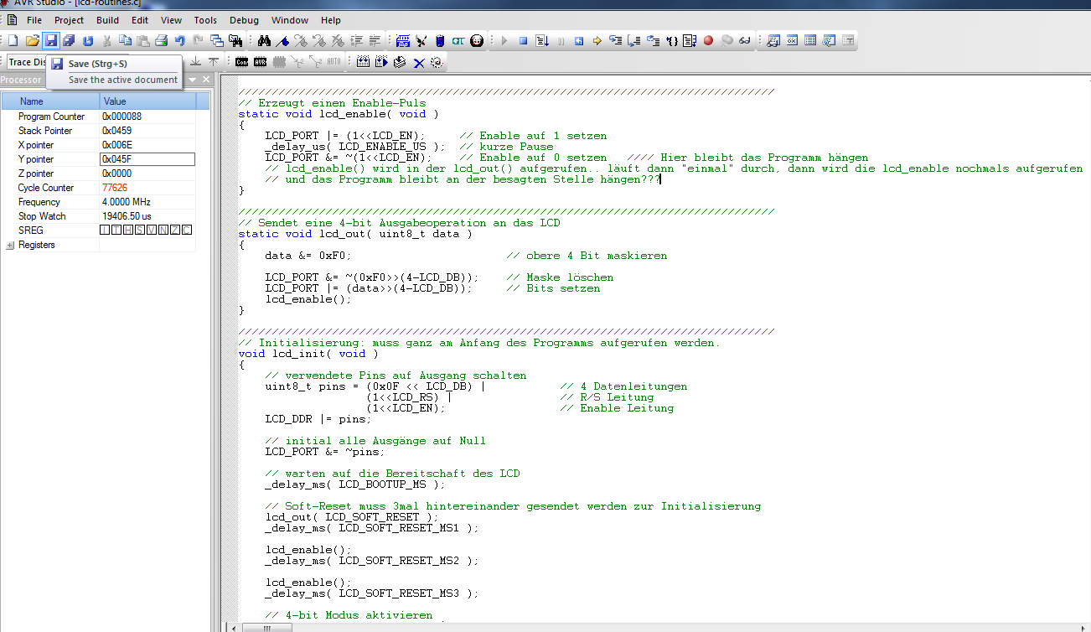The height and width of the screenshot is (632, 1091).
Task: Toggle the SREG I flag box
Action: click(105, 230)
